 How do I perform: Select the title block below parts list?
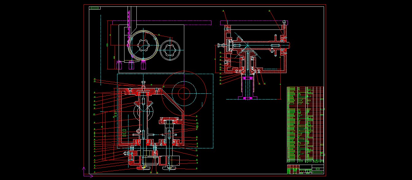click(x=305, y=169)
